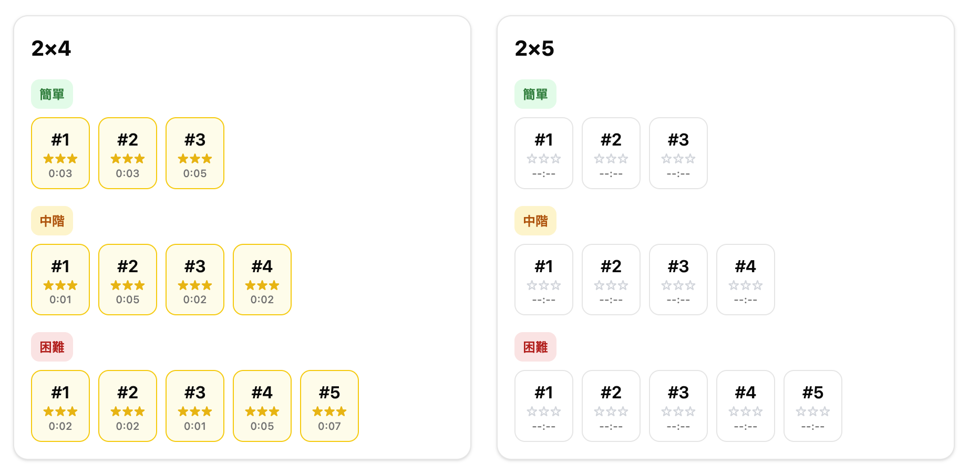Click the 0:07 time on 2×4 困難 #5
Viewport: 969px width, 474px height.
coord(329,426)
